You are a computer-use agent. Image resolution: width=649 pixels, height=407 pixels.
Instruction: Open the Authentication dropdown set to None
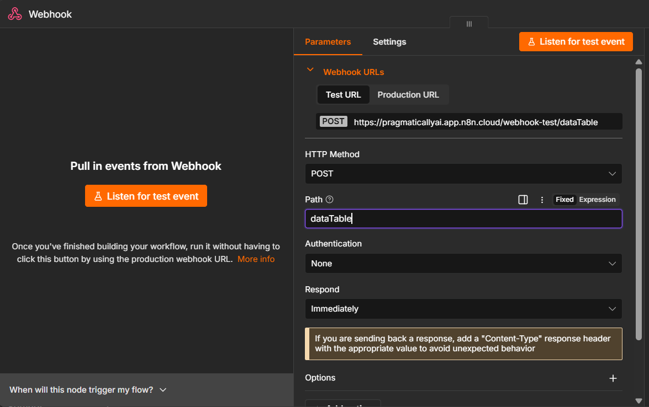463,263
